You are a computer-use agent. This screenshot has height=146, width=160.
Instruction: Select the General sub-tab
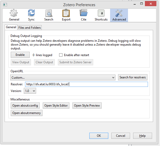click(11, 27)
